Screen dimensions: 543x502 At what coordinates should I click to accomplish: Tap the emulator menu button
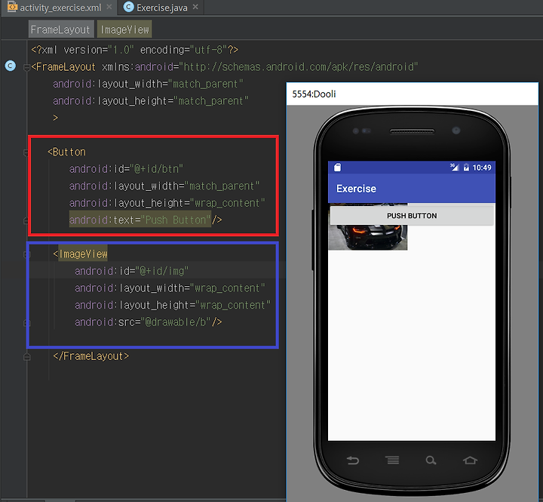click(x=392, y=460)
